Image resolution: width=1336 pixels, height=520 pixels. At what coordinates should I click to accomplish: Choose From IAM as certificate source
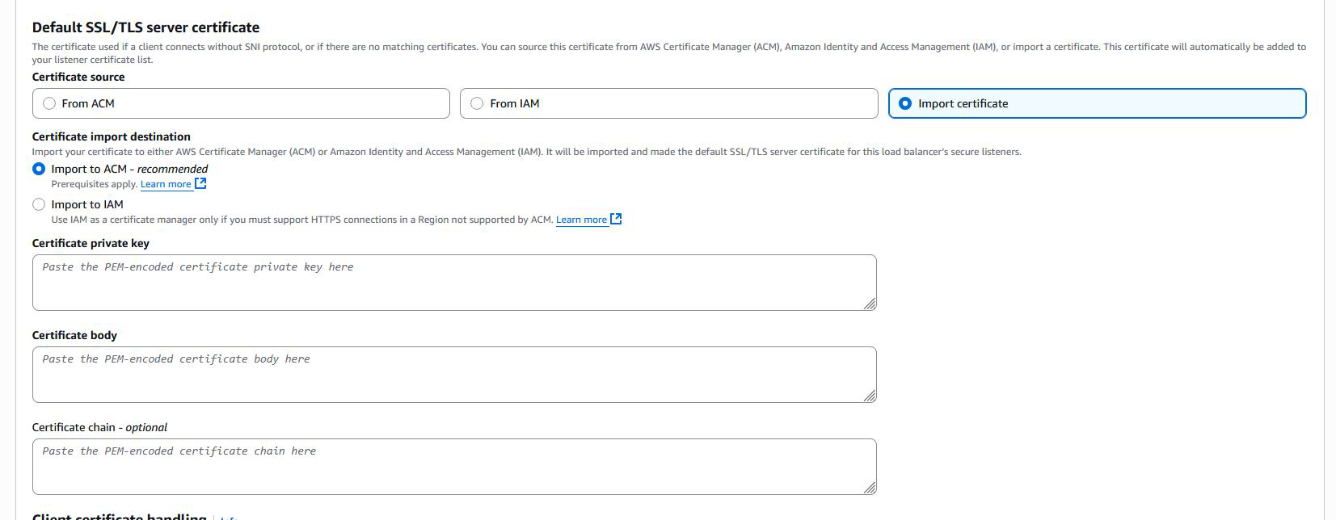pyautogui.click(x=478, y=103)
